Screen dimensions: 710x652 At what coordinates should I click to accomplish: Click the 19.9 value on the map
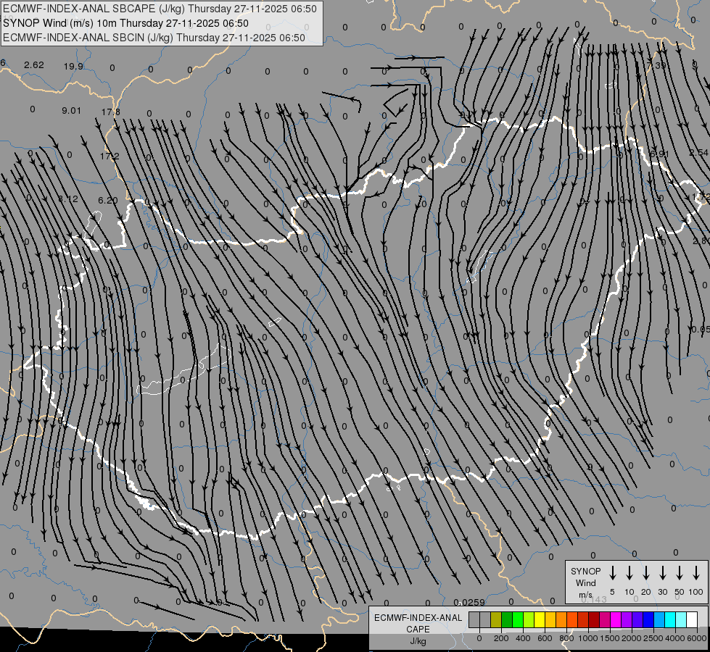(73, 66)
